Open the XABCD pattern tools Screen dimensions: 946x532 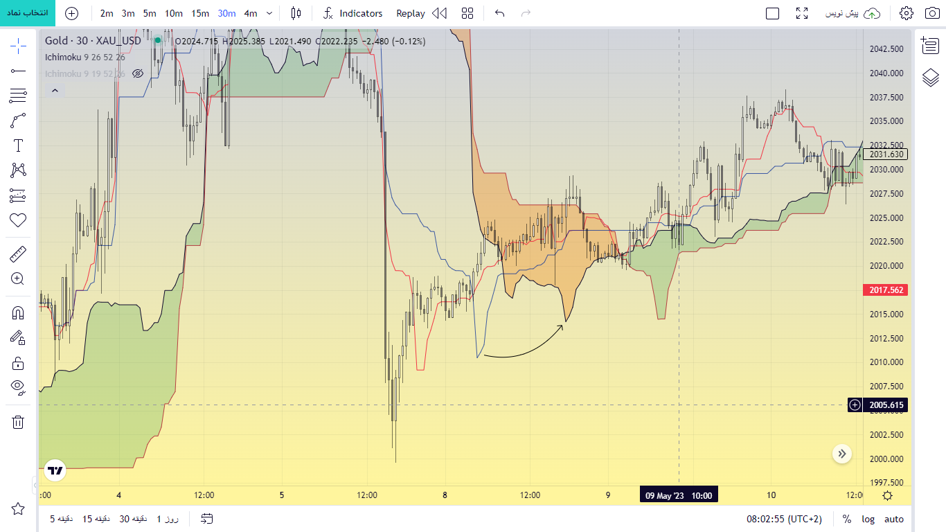pyautogui.click(x=18, y=170)
